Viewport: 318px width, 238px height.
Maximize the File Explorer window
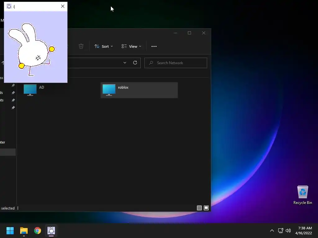point(189,33)
